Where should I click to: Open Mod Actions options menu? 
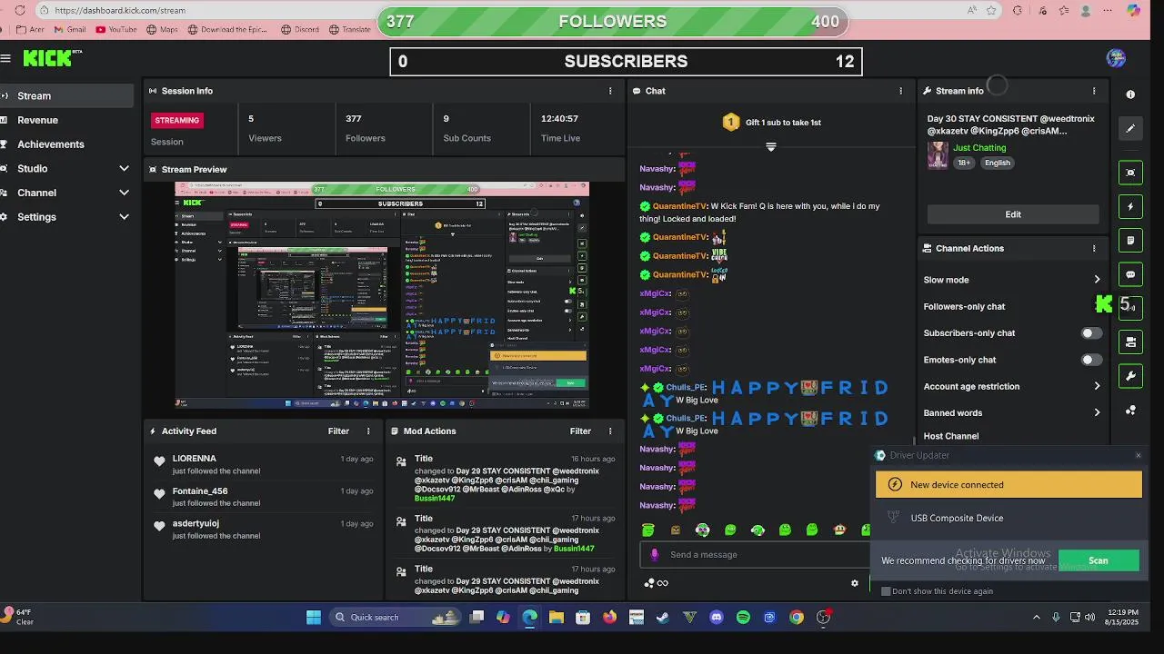click(610, 431)
